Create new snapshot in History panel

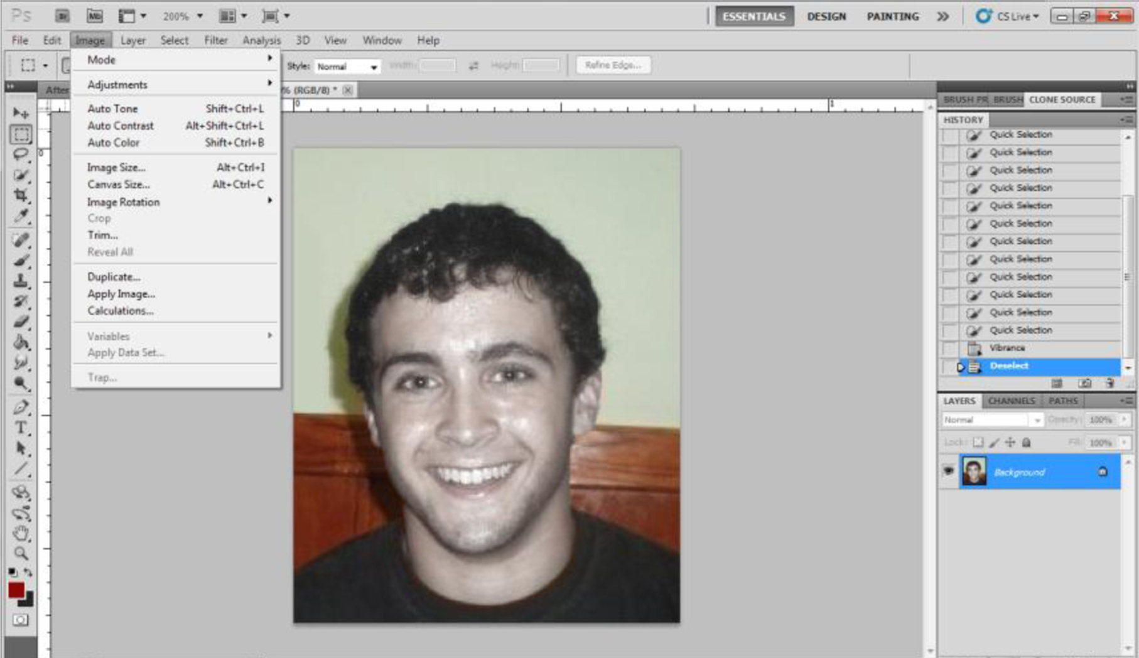coord(1084,383)
